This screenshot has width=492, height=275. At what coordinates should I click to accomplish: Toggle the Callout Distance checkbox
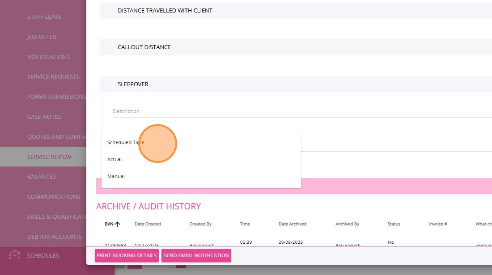(110, 47)
